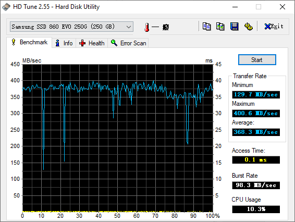Switch to the Info tab

point(64,43)
